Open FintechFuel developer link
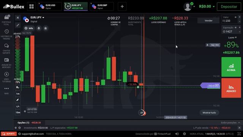The height and width of the screenshot is (137, 243). point(163,134)
